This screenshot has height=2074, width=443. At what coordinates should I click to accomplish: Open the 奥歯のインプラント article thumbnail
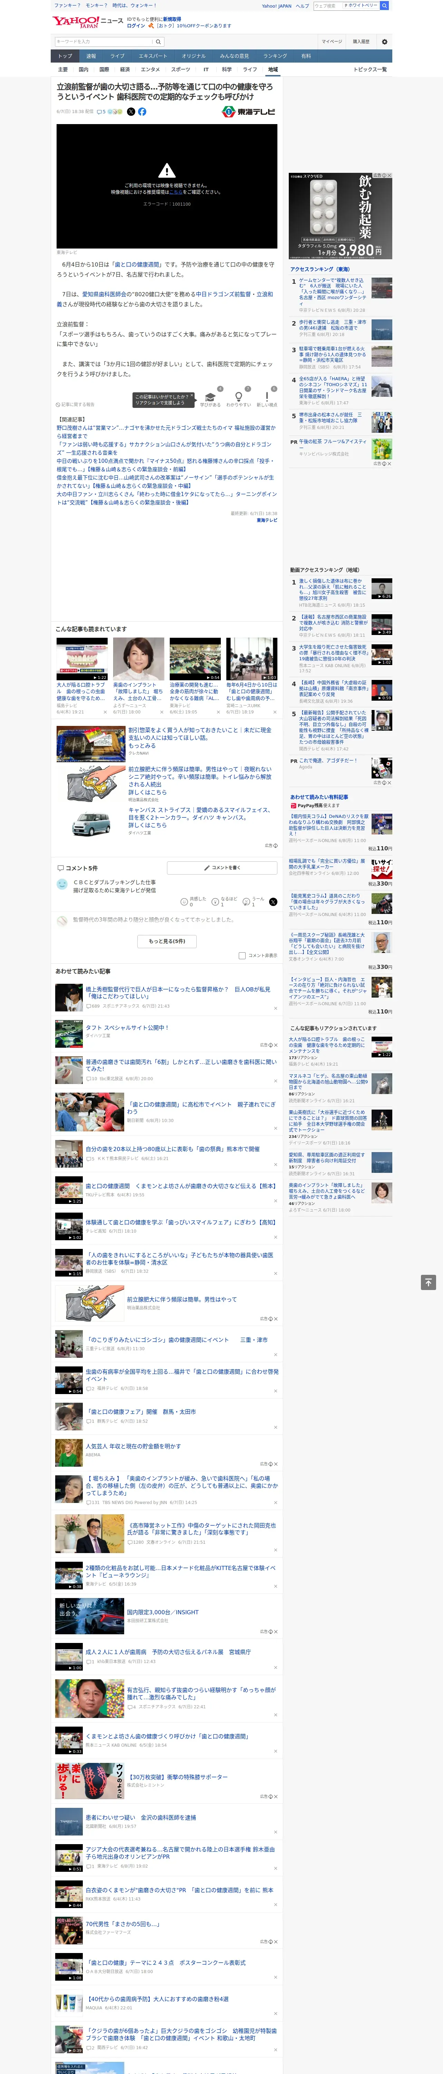click(x=138, y=660)
